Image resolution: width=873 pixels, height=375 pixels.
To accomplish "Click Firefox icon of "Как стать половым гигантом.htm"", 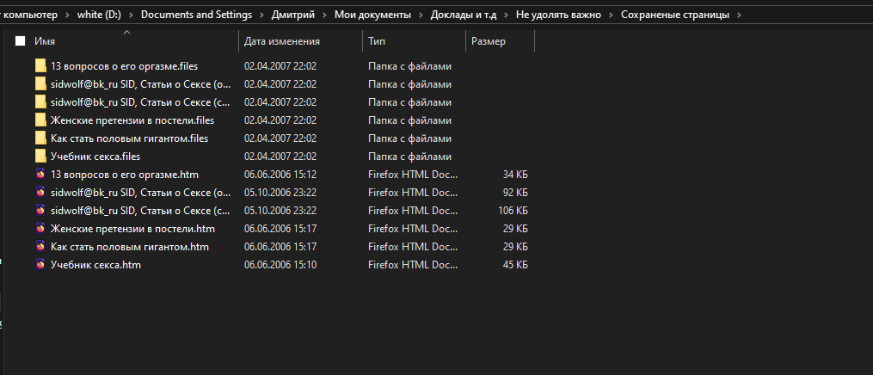I will tap(40, 247).
